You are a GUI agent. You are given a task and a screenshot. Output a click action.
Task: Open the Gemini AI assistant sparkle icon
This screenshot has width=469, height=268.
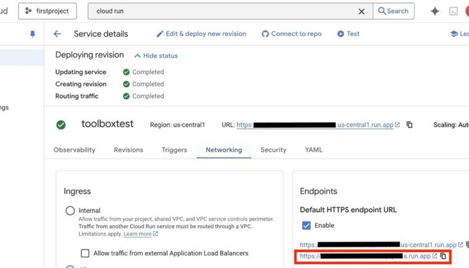(x=434, y=11)
